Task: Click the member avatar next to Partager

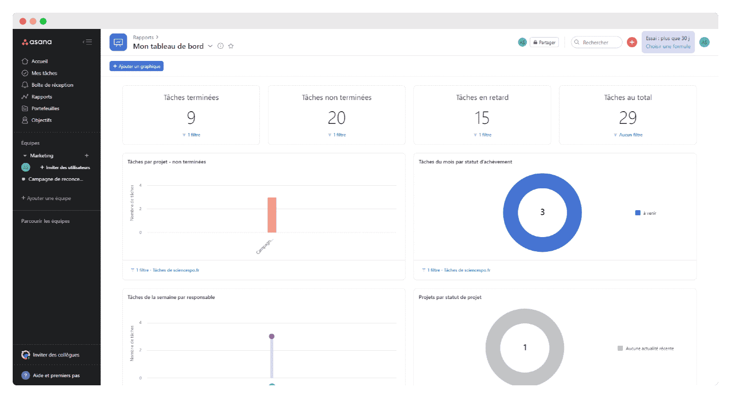Action: click(x=522, y=43)
